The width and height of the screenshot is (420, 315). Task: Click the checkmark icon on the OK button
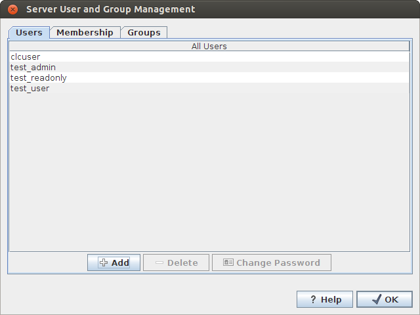coord(376,299)
